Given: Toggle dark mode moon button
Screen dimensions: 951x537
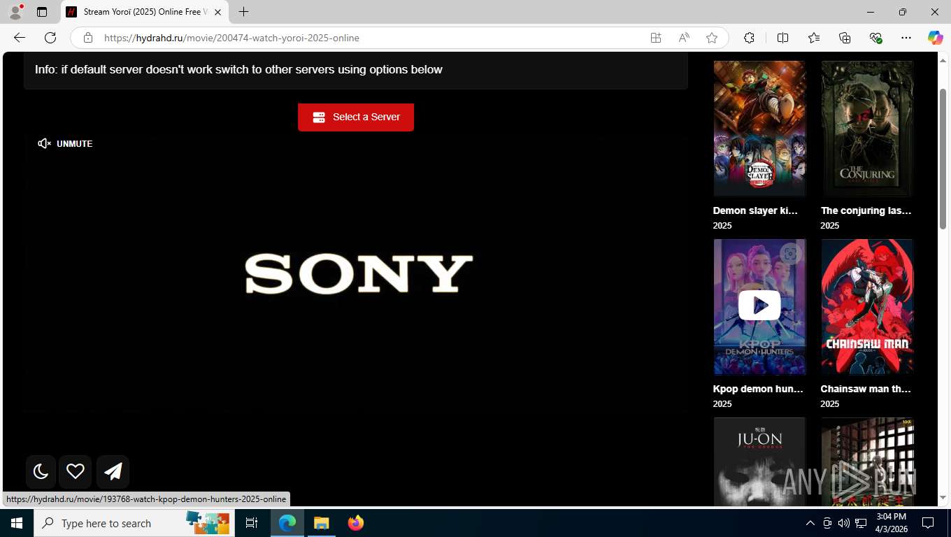Looking at the screenshot, I should pos(41,471).
